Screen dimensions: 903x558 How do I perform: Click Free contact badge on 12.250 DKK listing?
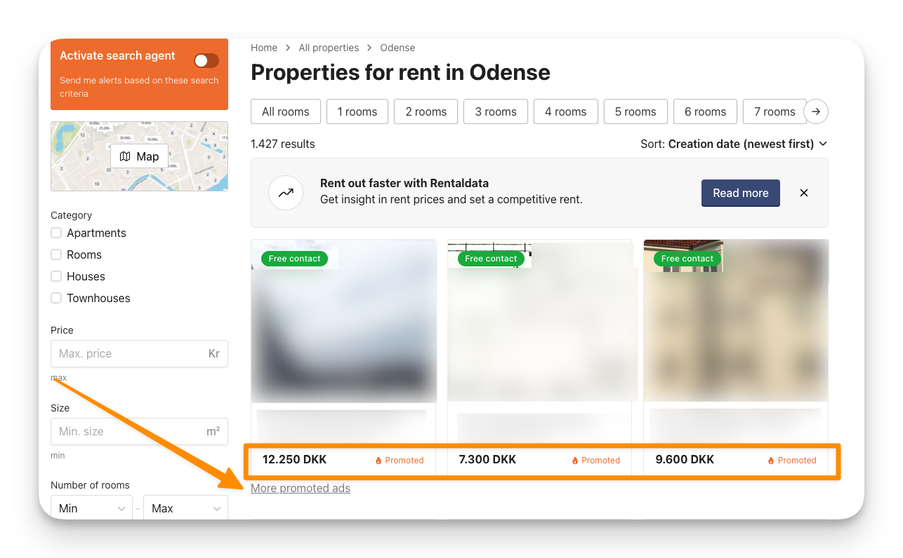(295, 259)
